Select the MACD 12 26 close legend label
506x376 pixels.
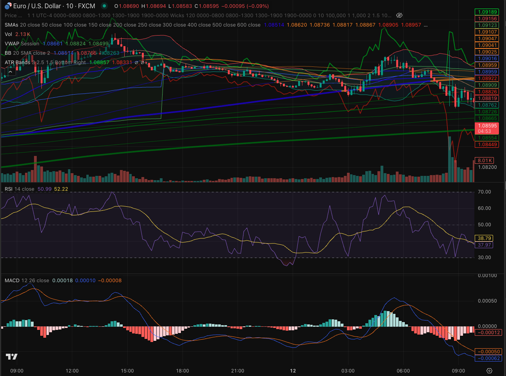click(x=27, y=280)
